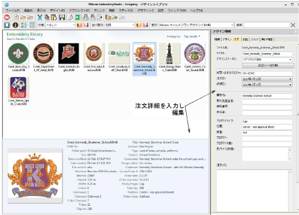
Task: Open the 納期日 due date dropdown
Action: coord(267,85)
